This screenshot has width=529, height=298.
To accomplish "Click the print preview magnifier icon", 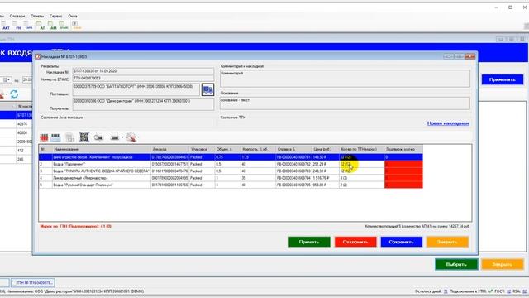I will pos(98,137).
